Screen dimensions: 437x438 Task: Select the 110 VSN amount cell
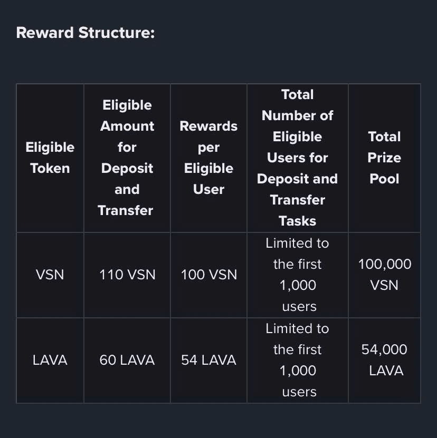(127, 275)
